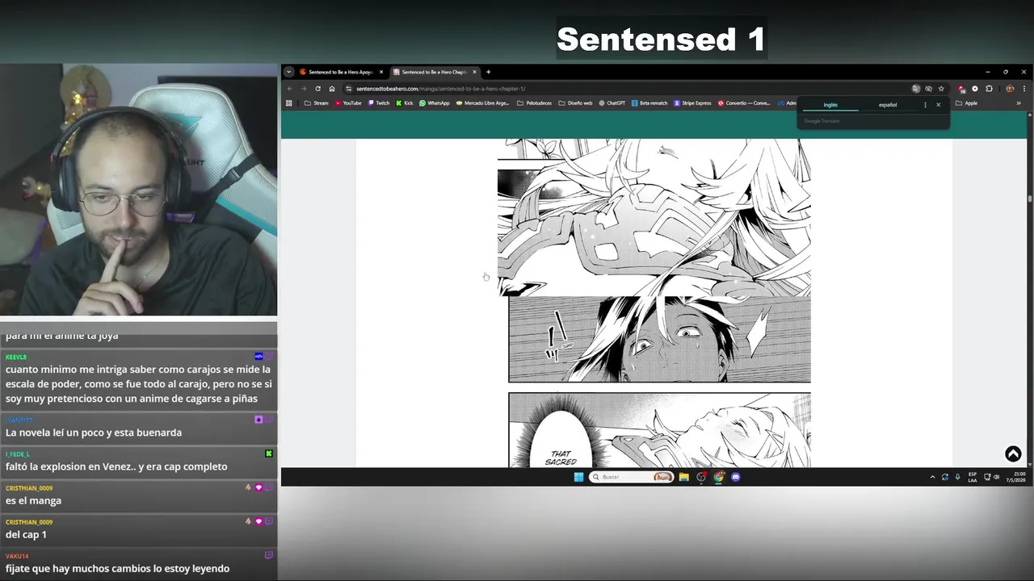Screen dimensions: 1034x581
Task: Click the microphone icon in system tray
Action: pyautogui.click(x=957, y=477)
